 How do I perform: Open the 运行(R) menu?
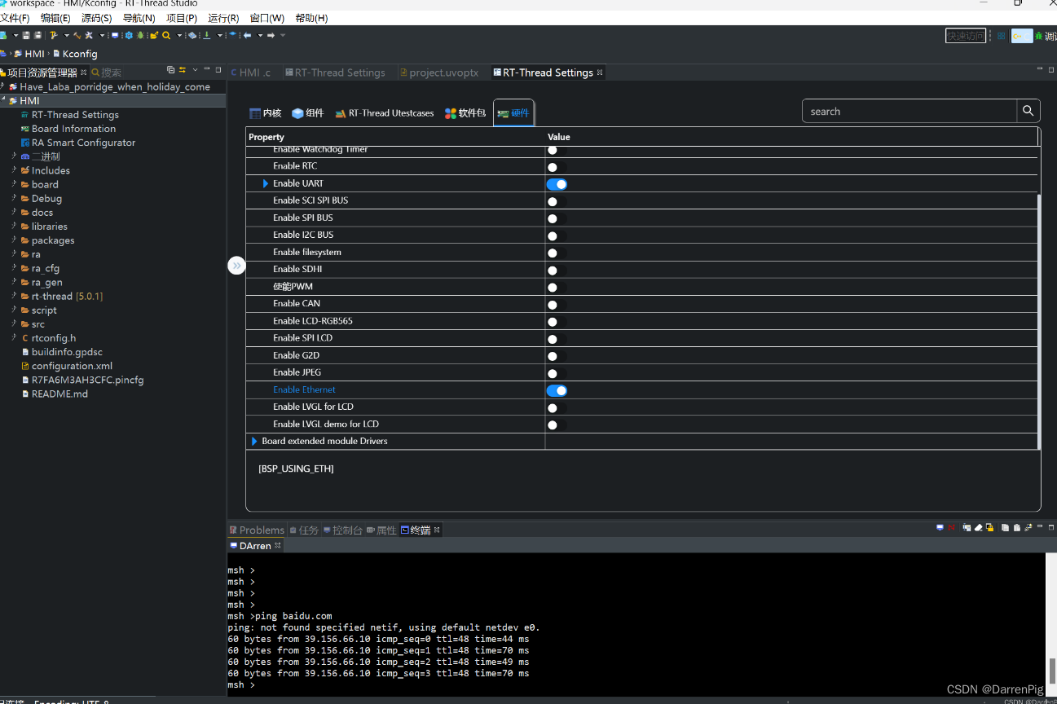click(x=223, y=18)
